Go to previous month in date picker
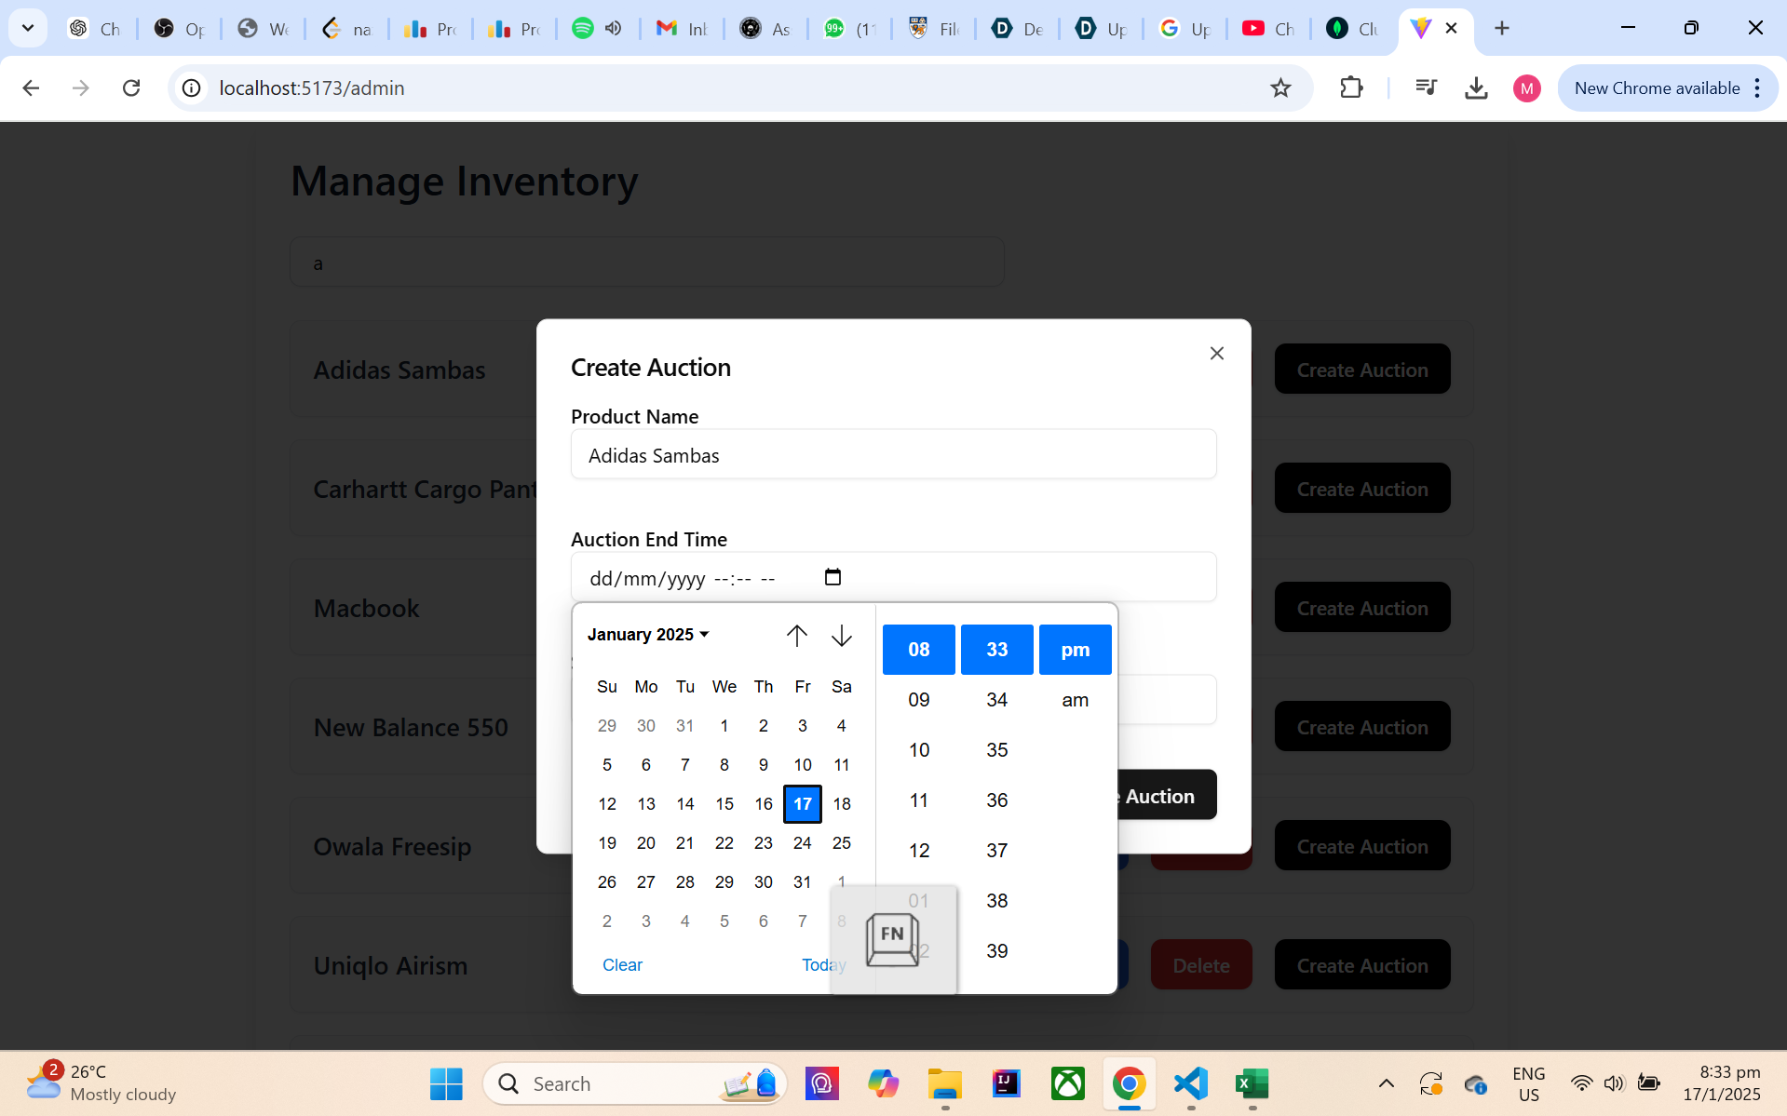The height and width of the screenshot is (1116, 1787). tap(796, 636)
